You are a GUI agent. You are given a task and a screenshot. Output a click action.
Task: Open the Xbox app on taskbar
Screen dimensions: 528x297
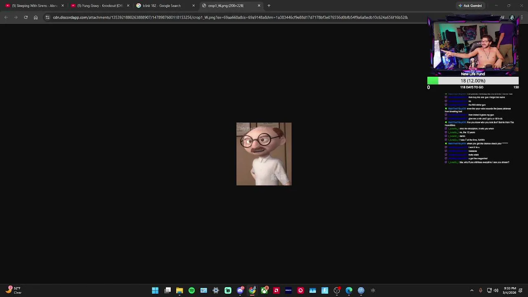click(x=264, y=290)
